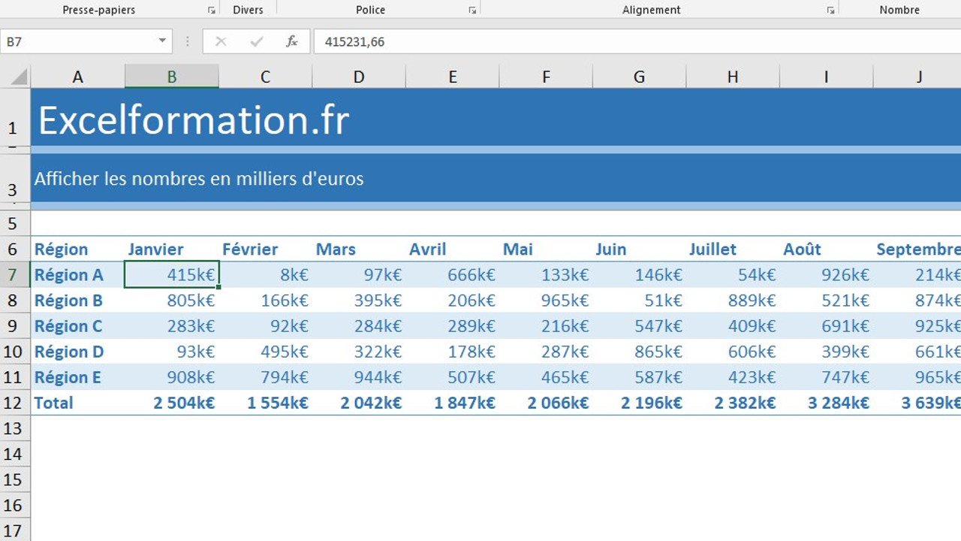
Task: Select column J header
Action: point(917,76)
